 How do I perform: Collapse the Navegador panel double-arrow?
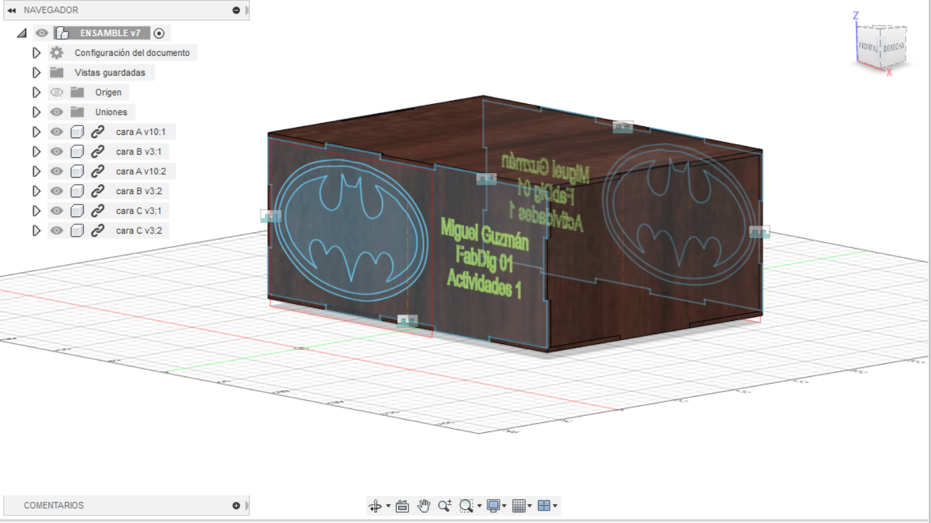(11, 10)
